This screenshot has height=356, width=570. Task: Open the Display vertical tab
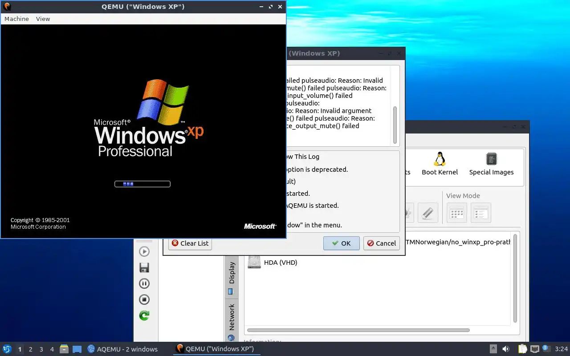pyautogui.click(x=232, y=277)
